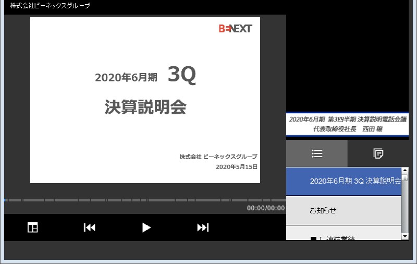Image resolution: width=417 pixels, height=264 pixels.
Task: Play the presentation video
Action: (x=146, y=227)
